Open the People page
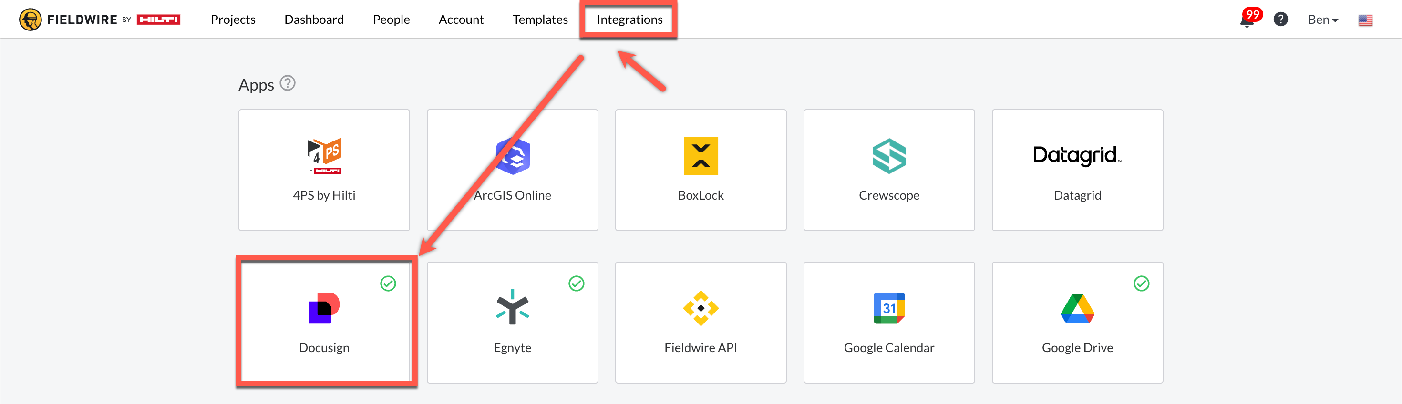Image resolution: width=1402 pixels, height=404 pixels. point(391,20)
